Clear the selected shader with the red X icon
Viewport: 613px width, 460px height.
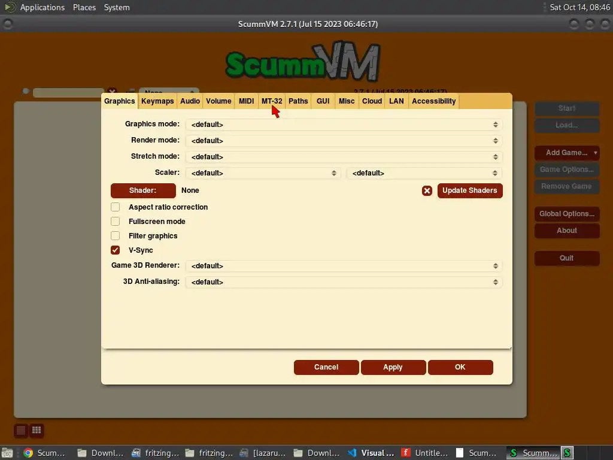click(427, 190)
